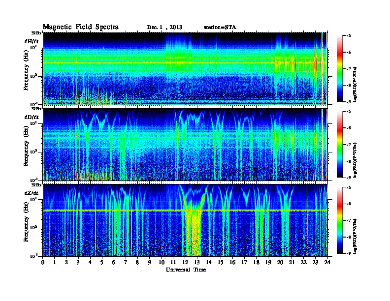Click the -8 tick on dD/dt color bar
The width and height of the screenshot is (390, 301).
pos(348,161)
